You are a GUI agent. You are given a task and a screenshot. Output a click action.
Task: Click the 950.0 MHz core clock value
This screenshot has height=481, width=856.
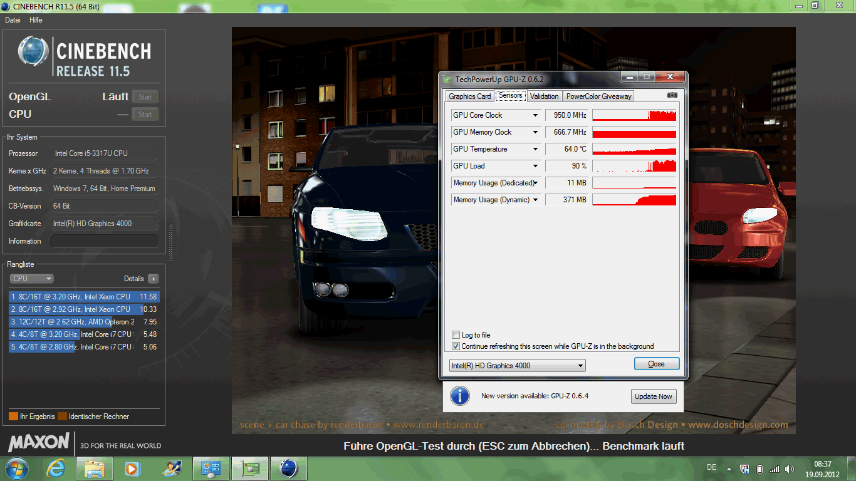(x=567, y=115)
